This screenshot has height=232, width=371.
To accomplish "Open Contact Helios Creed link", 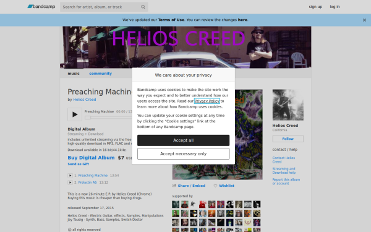I will [284, 160].
